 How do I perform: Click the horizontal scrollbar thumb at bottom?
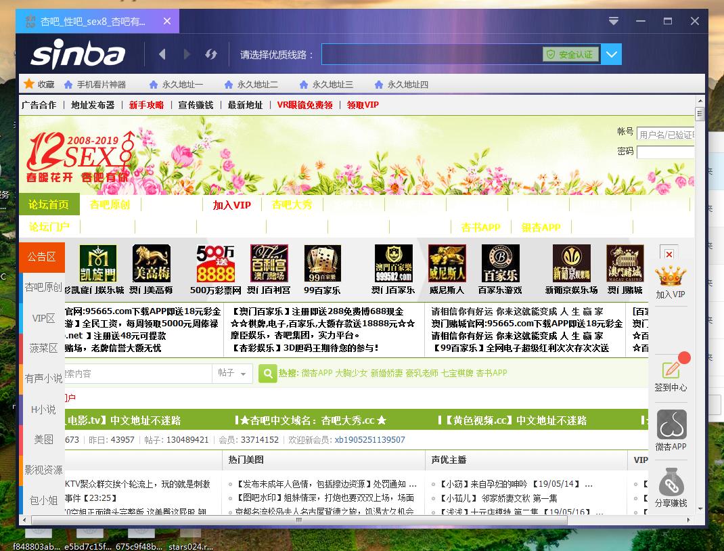[x=299, y=520]
